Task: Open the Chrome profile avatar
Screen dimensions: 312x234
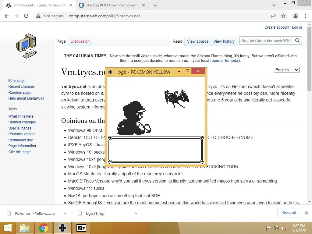Action: coord(296,16)
